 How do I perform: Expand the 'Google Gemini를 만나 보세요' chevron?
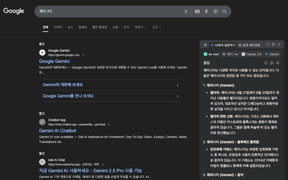pos(177,96)
